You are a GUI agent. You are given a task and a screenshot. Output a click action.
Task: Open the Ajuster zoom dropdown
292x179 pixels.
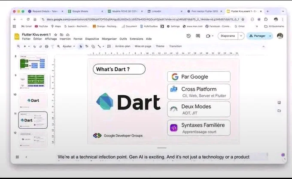[x=69, y=46]
